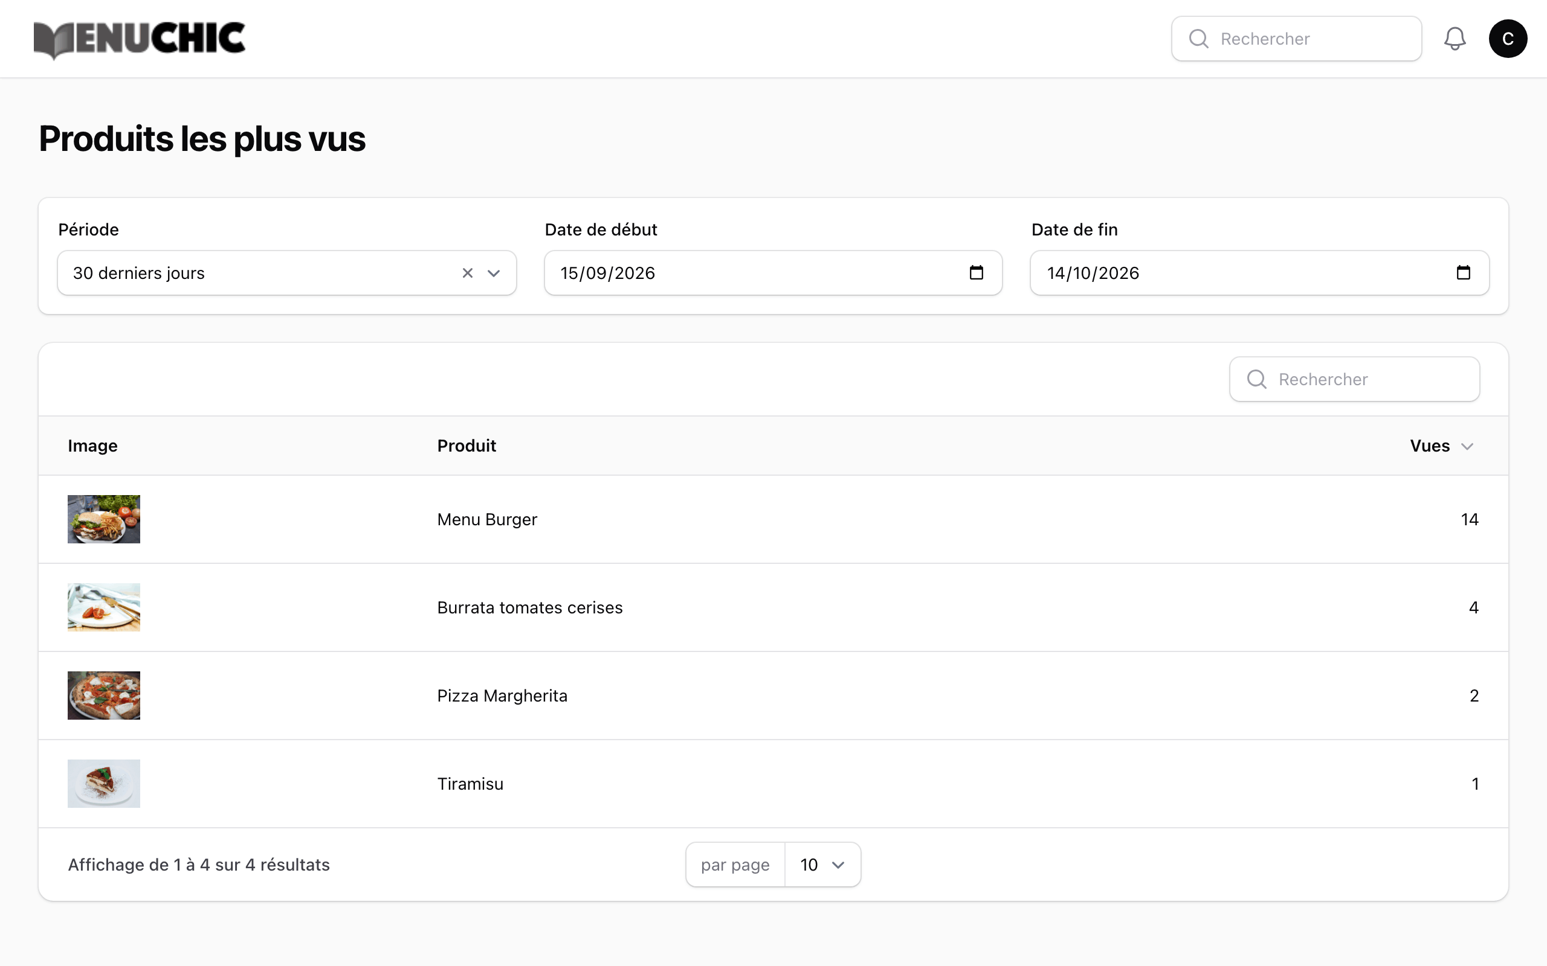Click the Produits les plus vus heading
The height and width of the screenshot is (966, 1547).
coord(202,139)
